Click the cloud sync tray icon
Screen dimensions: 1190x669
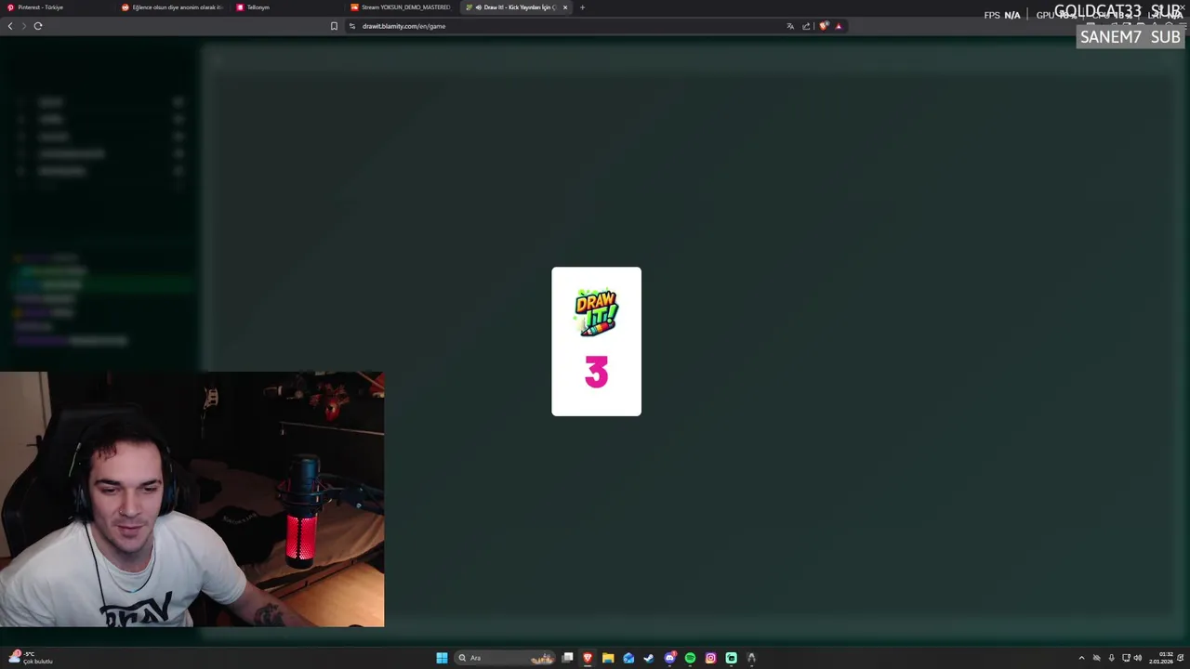click(x=1096, y=658)
